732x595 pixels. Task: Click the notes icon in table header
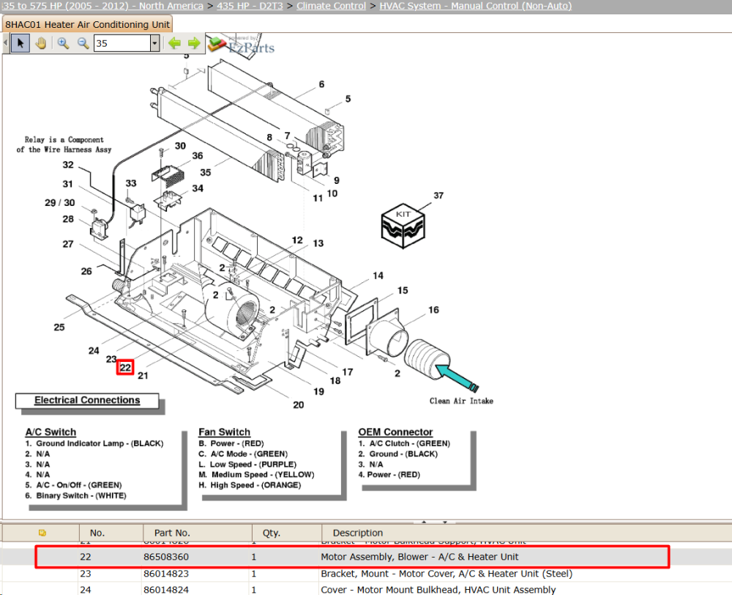click(42, 533)
